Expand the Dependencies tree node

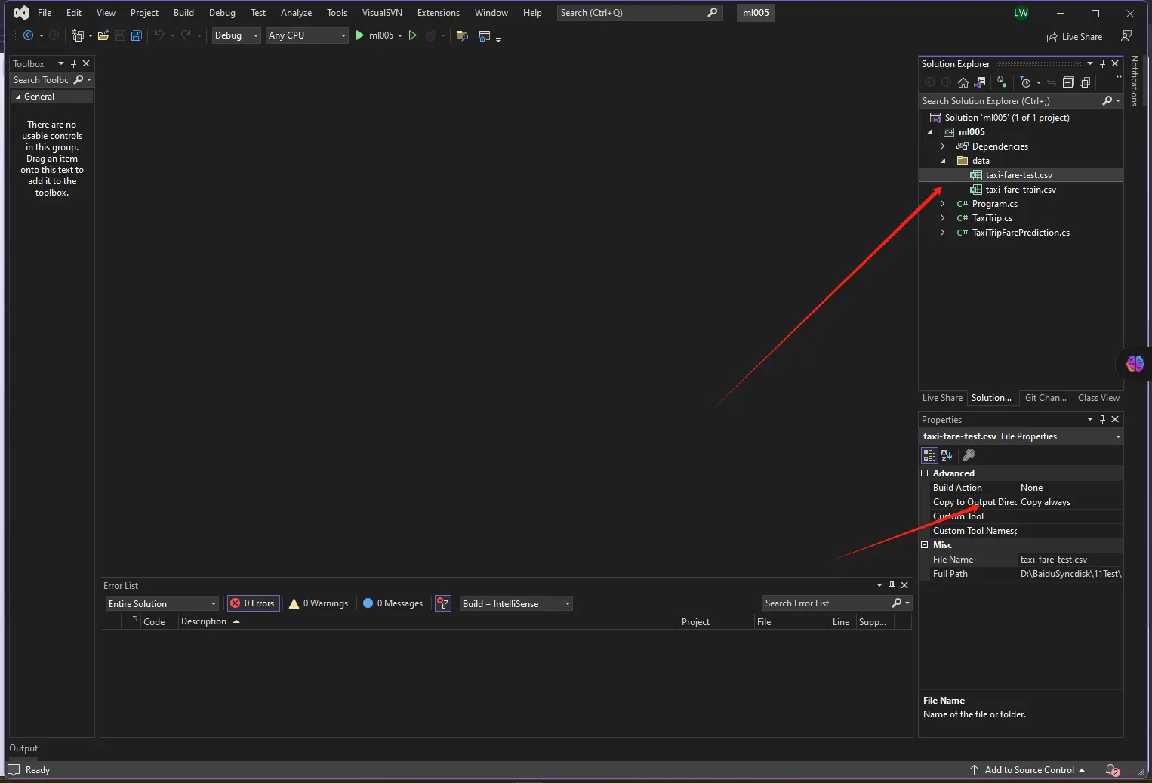point(942,146)
